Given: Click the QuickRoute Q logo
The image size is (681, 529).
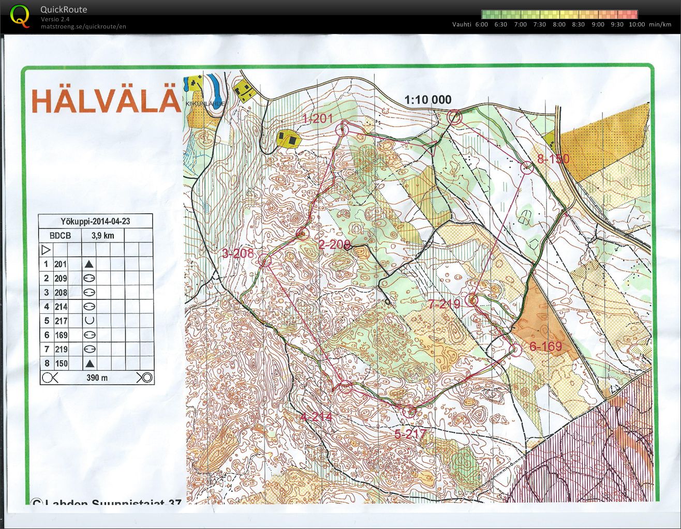Looking at the screenshot, I should tap(20, 14).
